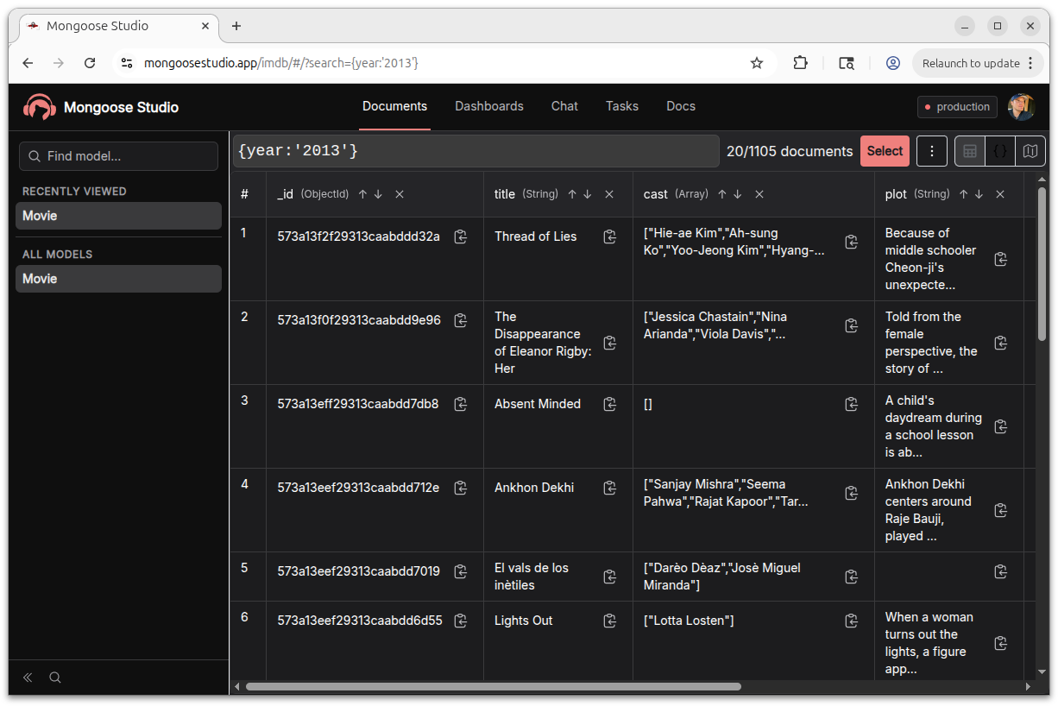Screen dimensions: 1058x706
Task: Go to the Tasks tab
Action: (622, 106)
